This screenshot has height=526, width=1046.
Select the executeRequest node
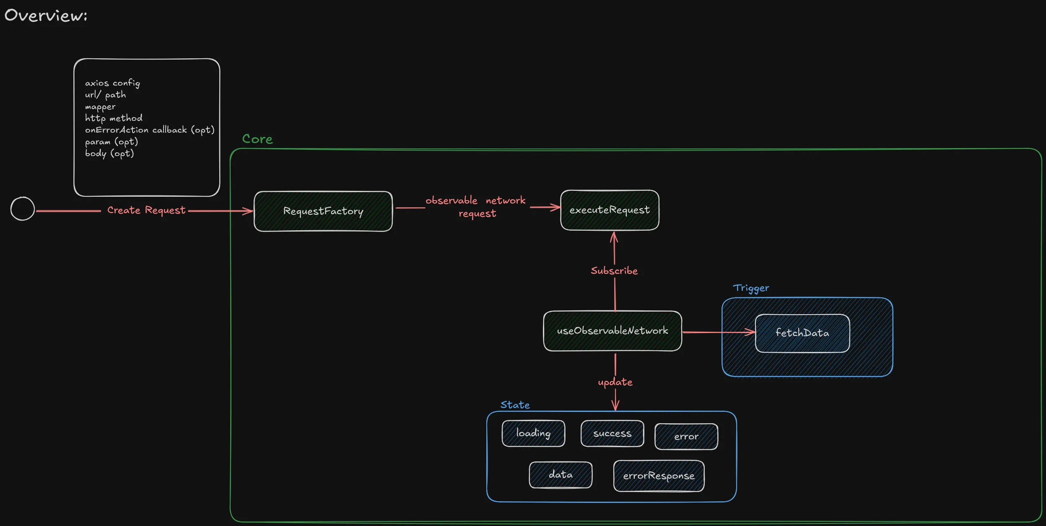coord(610,210)
